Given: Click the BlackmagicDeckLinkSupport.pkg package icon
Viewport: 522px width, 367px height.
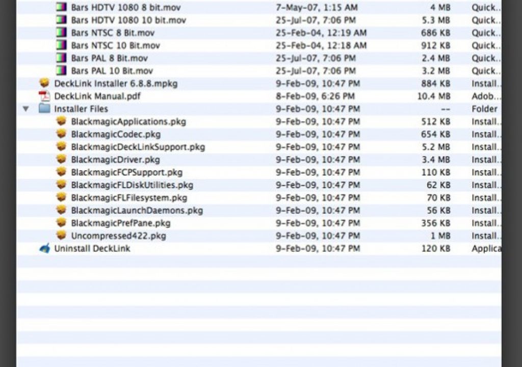Looking at the screenshot, I should (x=61, y=146).
